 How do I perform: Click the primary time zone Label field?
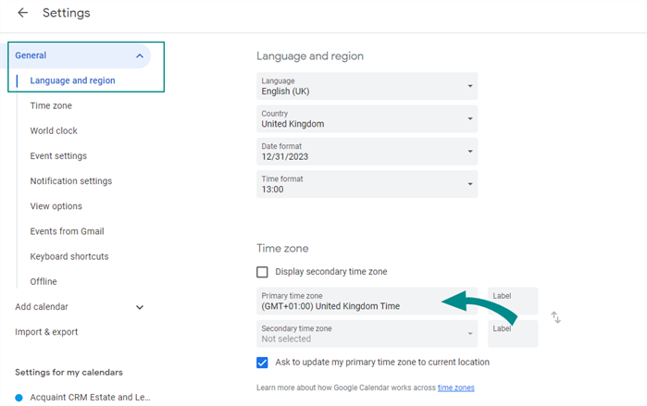coord(512,301)
